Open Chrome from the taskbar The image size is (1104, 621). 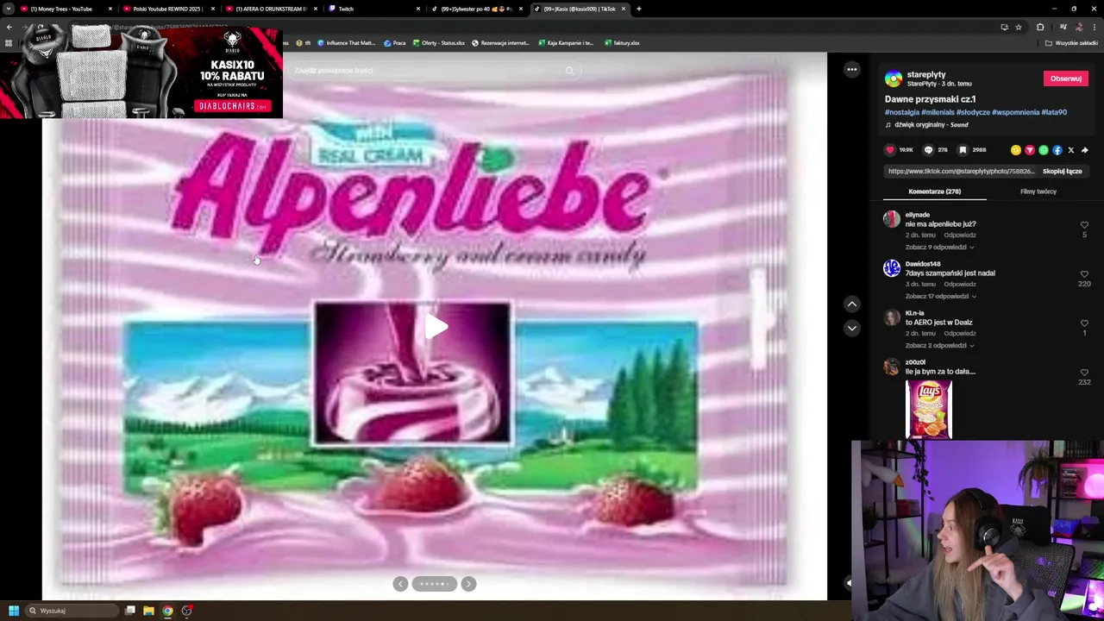[x=167, y=611]
